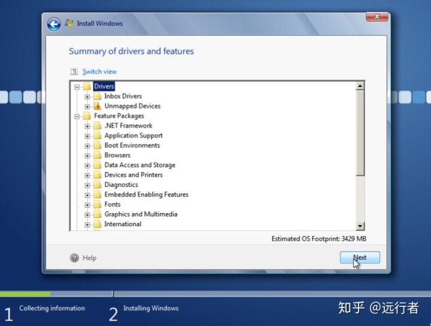Click the Graphics and Multimedia folder icon
Screen dimensions: 431x326
click(98, 215)
